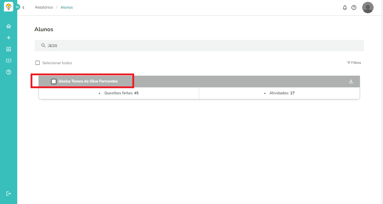383x204 pixels.
Task: Open the reports chart icon in sidebar
Action: 9,49
